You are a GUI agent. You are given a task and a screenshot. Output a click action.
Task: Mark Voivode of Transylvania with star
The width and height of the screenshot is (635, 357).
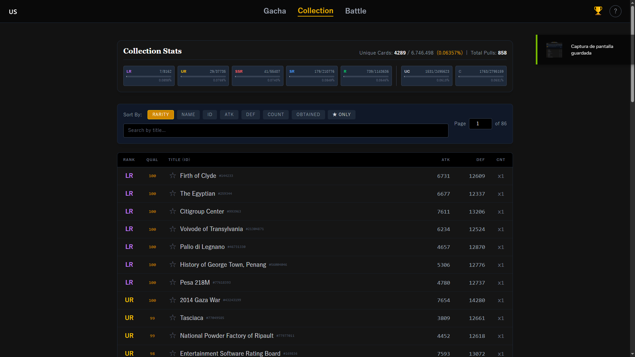(173, 229)
